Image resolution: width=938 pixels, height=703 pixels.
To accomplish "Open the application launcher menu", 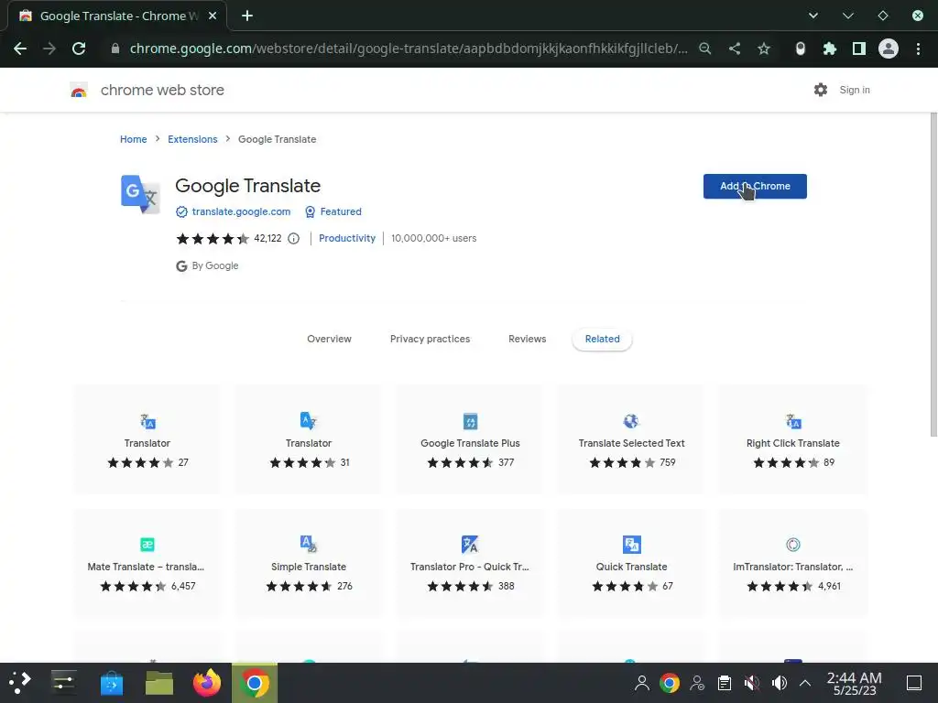I will (x=20, y=683).
